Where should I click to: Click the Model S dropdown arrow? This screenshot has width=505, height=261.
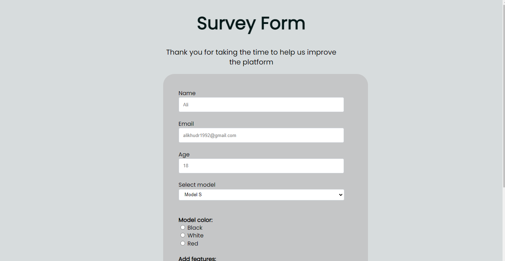[x=340, y=195]
